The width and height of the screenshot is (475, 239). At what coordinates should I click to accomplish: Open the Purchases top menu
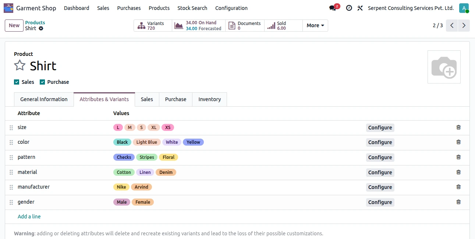point(129,8)
